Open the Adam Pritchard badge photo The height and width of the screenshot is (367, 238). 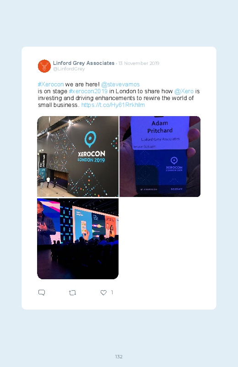[160, 156]
